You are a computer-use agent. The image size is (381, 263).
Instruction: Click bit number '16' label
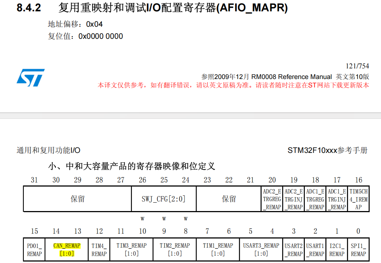coord(359,180)
